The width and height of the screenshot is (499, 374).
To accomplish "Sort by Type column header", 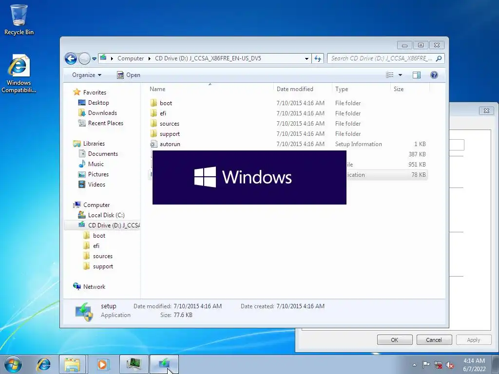I will tap(361, 89).
